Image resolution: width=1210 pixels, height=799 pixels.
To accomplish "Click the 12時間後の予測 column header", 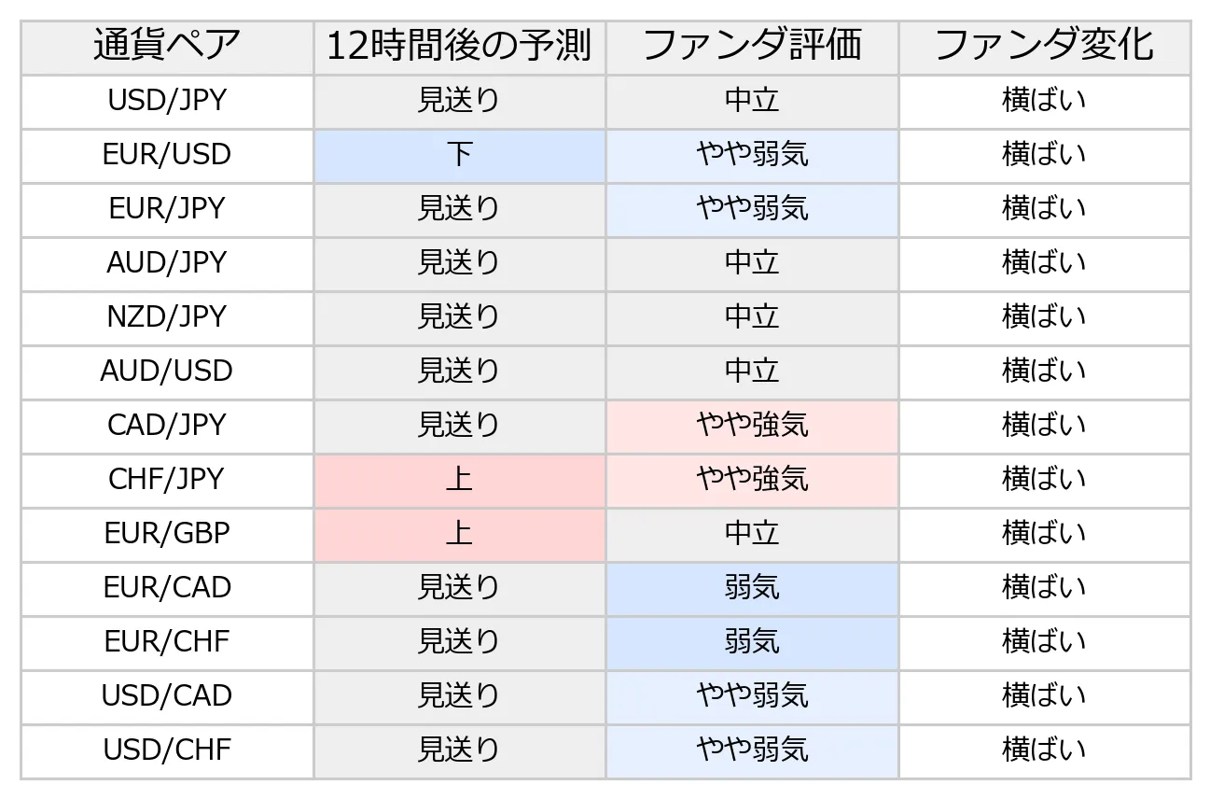I will pyautogui.click(x=459, y=47).
